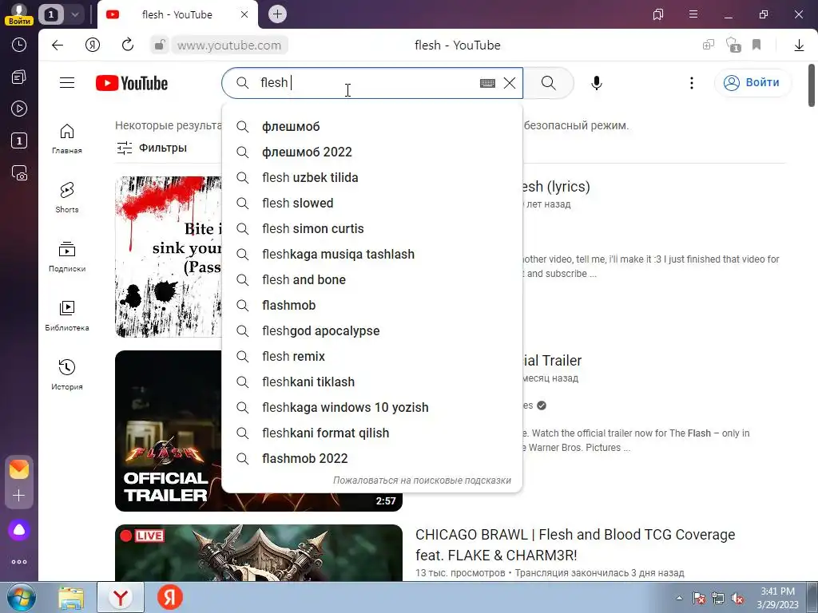The width and height of the screenshot is (818, 613).
Task: Open the YouTube hamburger guide menu
Action: point(67,83)
